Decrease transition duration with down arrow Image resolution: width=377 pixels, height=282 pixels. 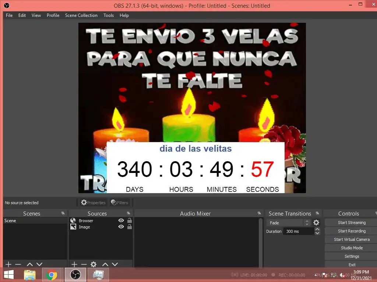pos(317,233)
